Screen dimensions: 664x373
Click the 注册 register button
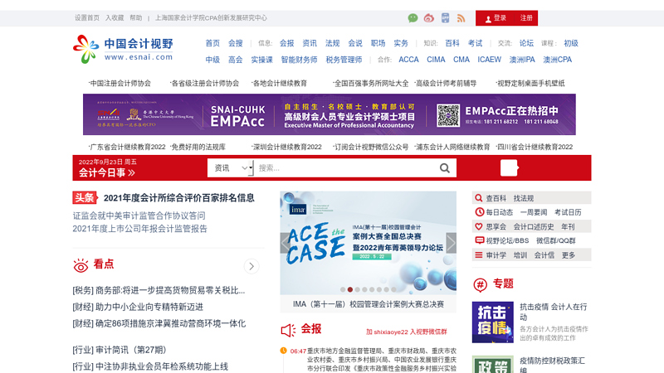click(526, 18)
